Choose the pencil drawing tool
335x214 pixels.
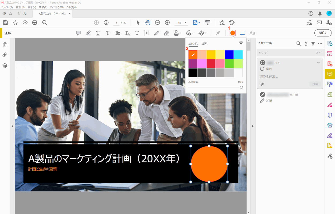coord(157,33)
